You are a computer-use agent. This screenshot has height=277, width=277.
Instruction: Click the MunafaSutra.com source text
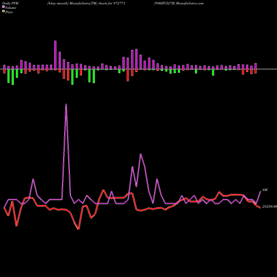[190, 3]
